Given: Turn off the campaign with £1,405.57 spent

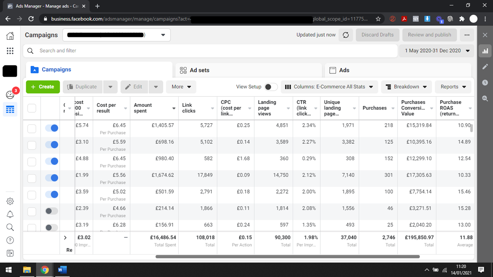Looking at the screenshot, I should click(52, 128).
